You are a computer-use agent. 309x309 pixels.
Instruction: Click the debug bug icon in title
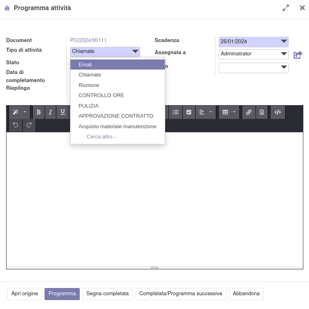[7, 8]
